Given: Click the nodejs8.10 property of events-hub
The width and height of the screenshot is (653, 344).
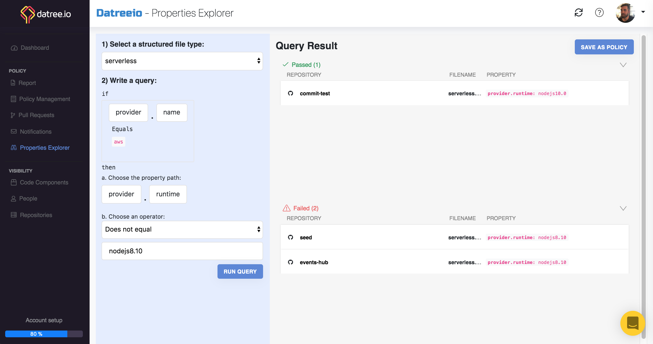Looking at the screenshot, I should (527, 262).
